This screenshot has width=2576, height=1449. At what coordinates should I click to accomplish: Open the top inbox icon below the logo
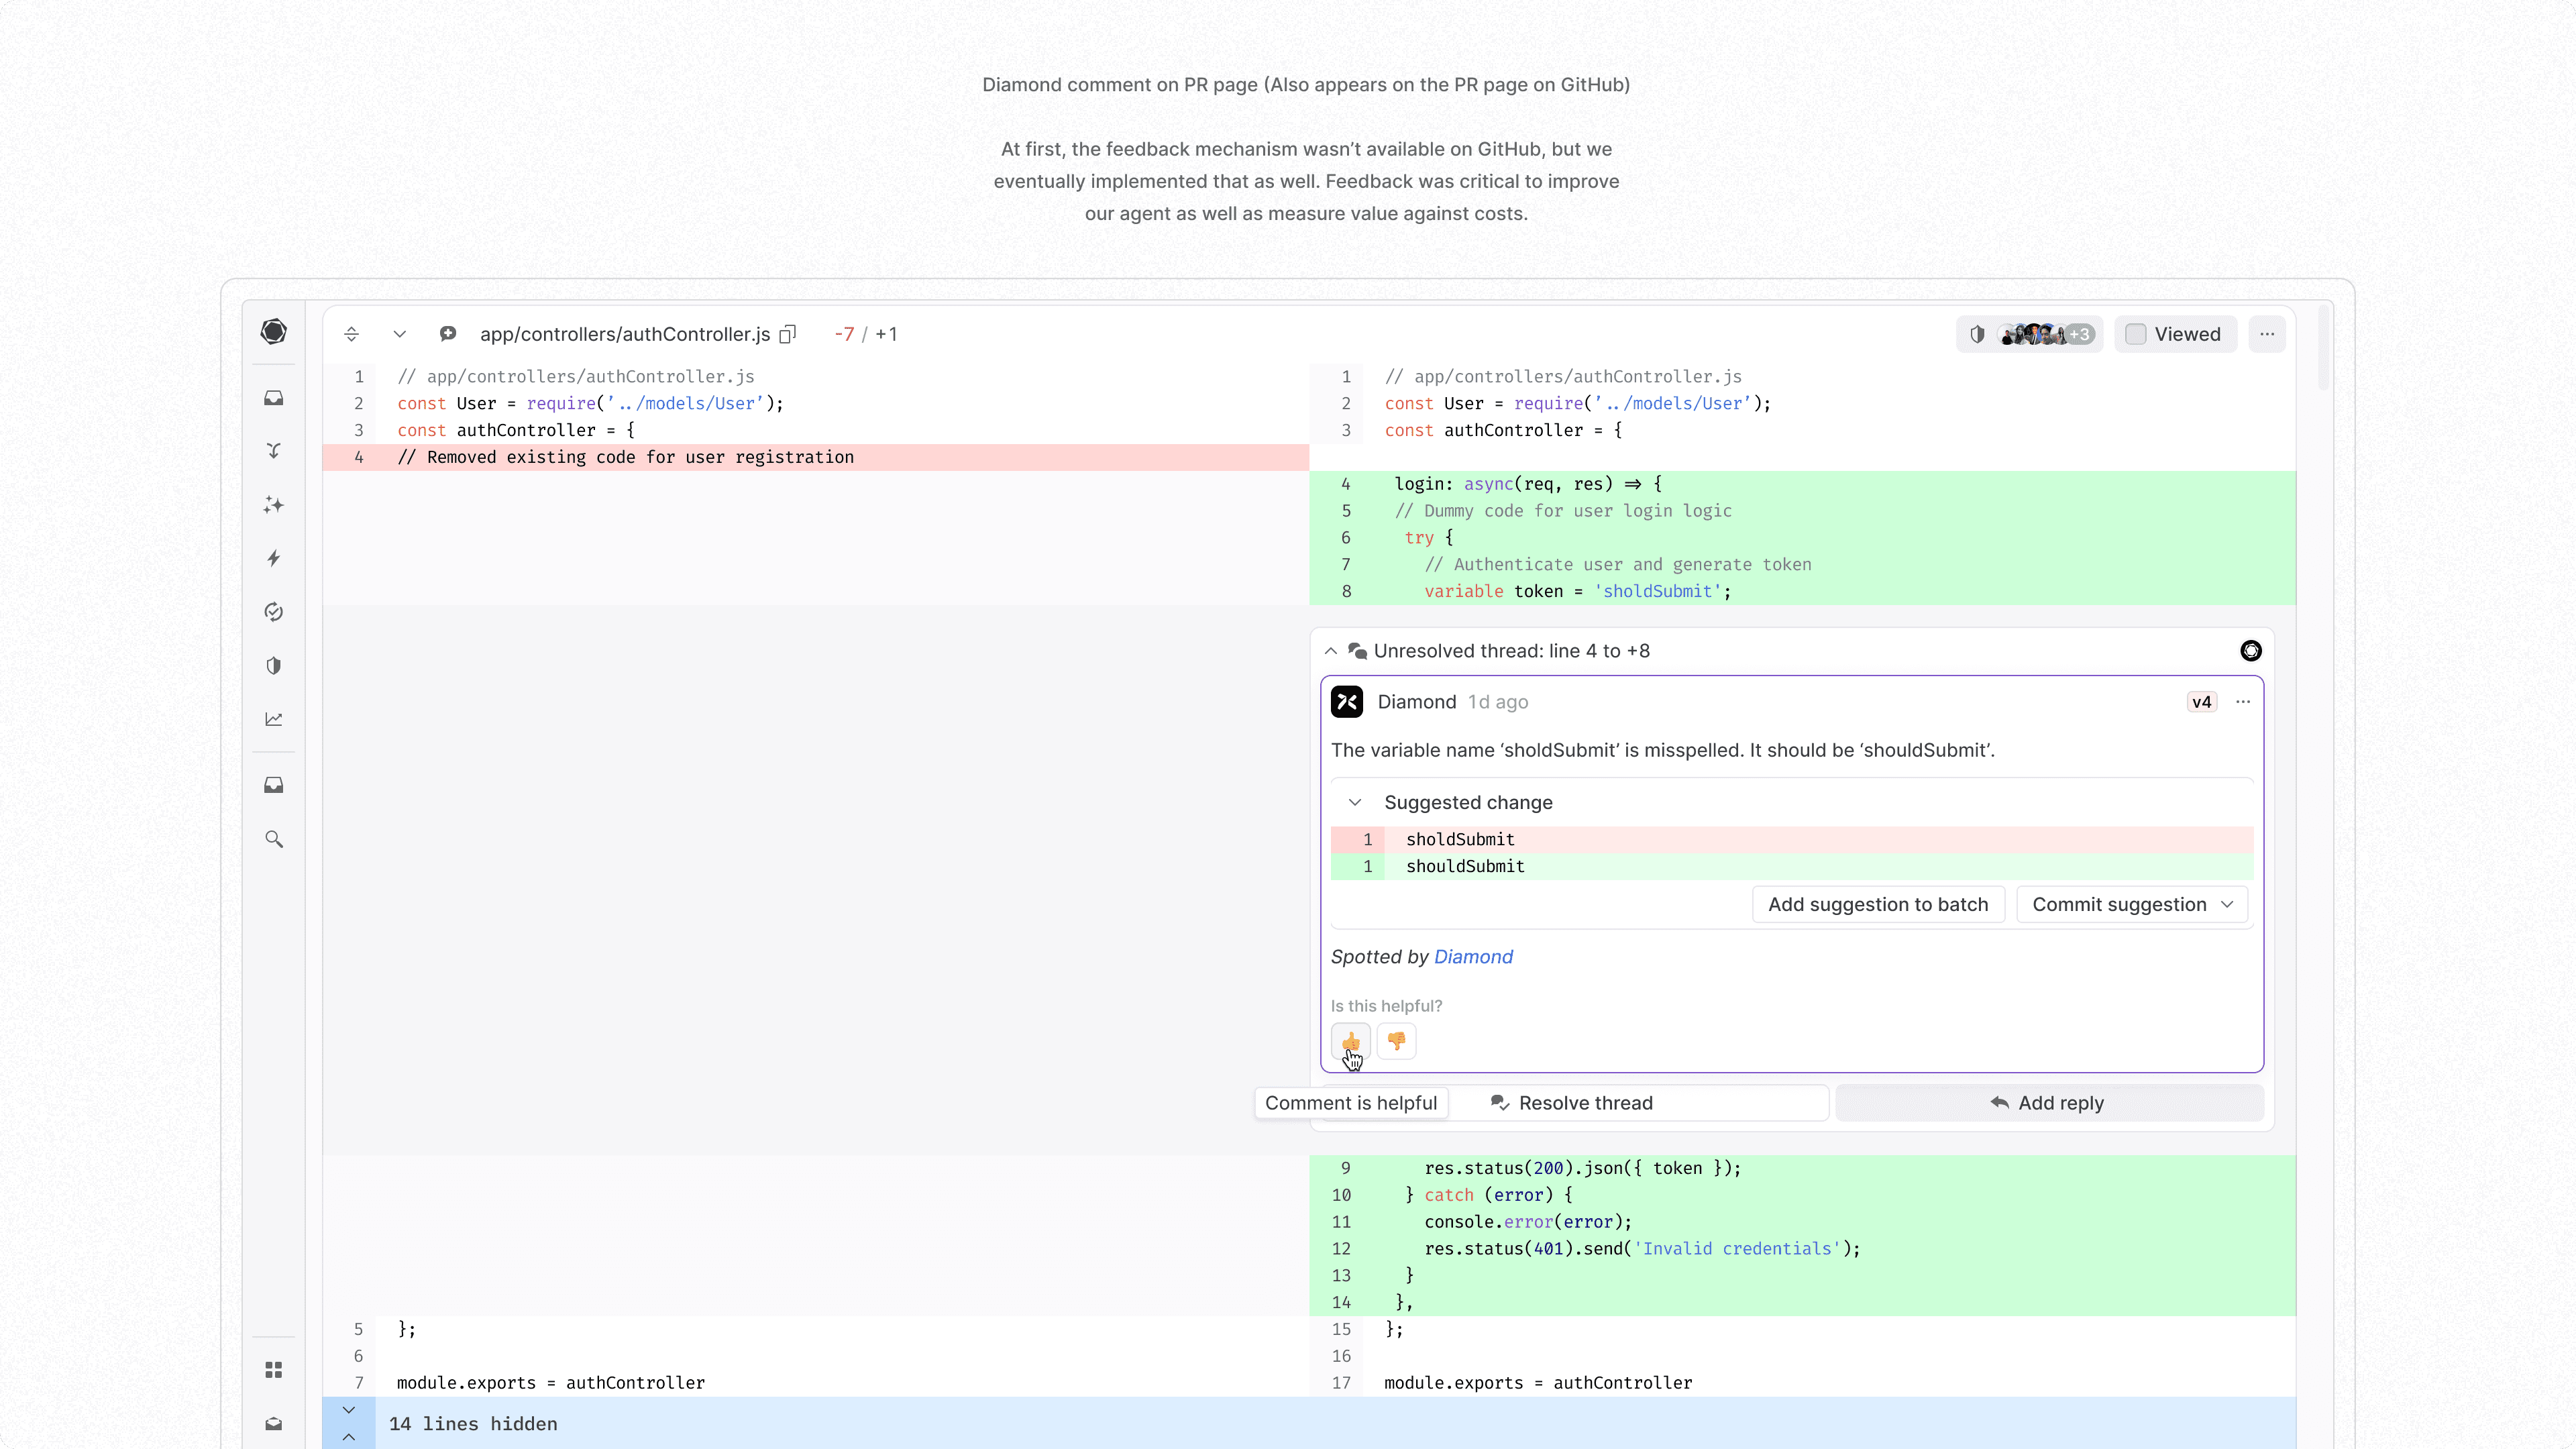point(273,398)
